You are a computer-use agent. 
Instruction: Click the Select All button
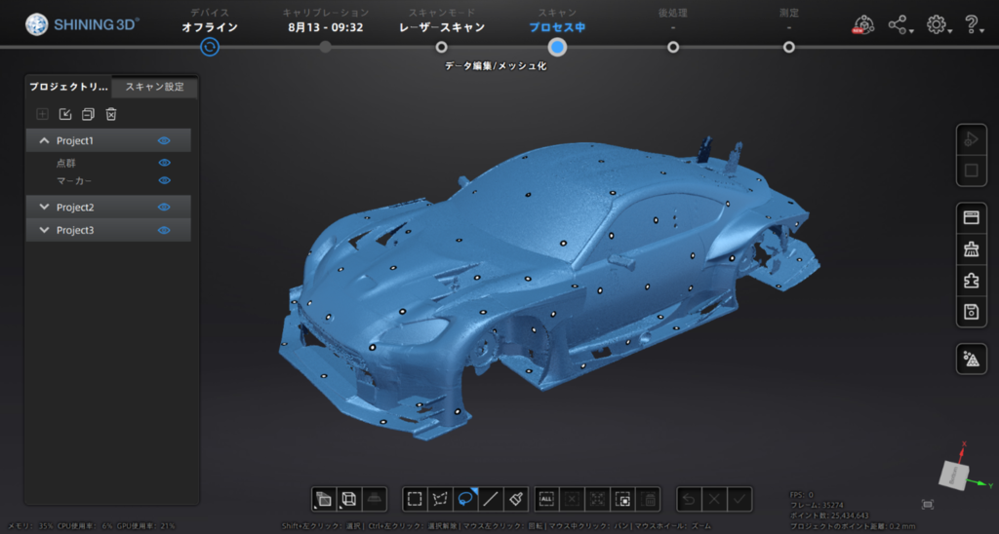[x=546, y=498]
